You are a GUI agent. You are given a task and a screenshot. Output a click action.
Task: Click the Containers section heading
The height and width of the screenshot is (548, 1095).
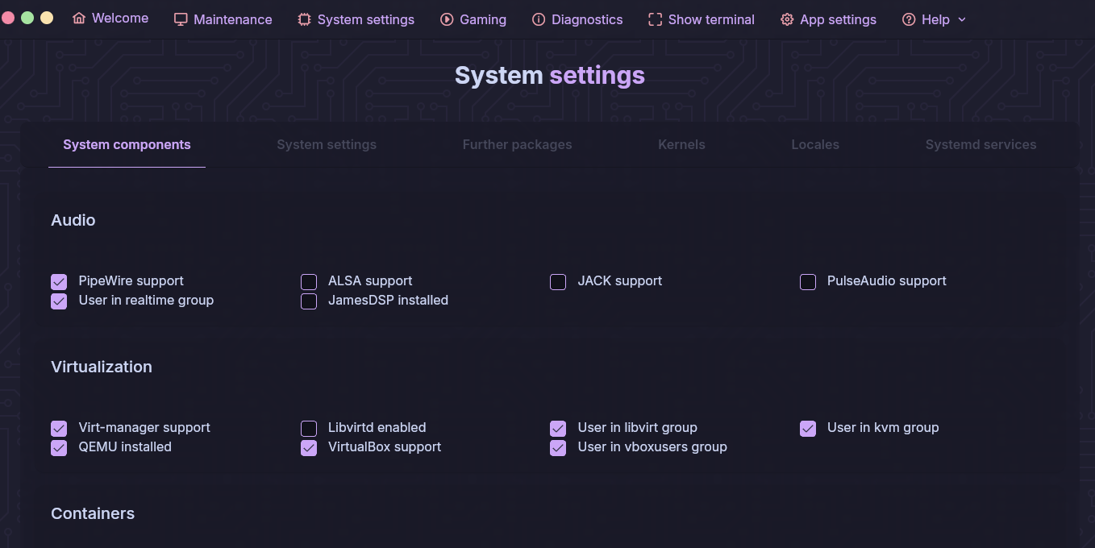[x=93, y=513]
